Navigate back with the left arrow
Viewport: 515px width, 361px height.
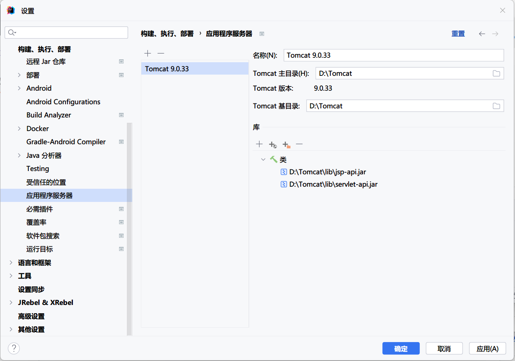(482, 34)
